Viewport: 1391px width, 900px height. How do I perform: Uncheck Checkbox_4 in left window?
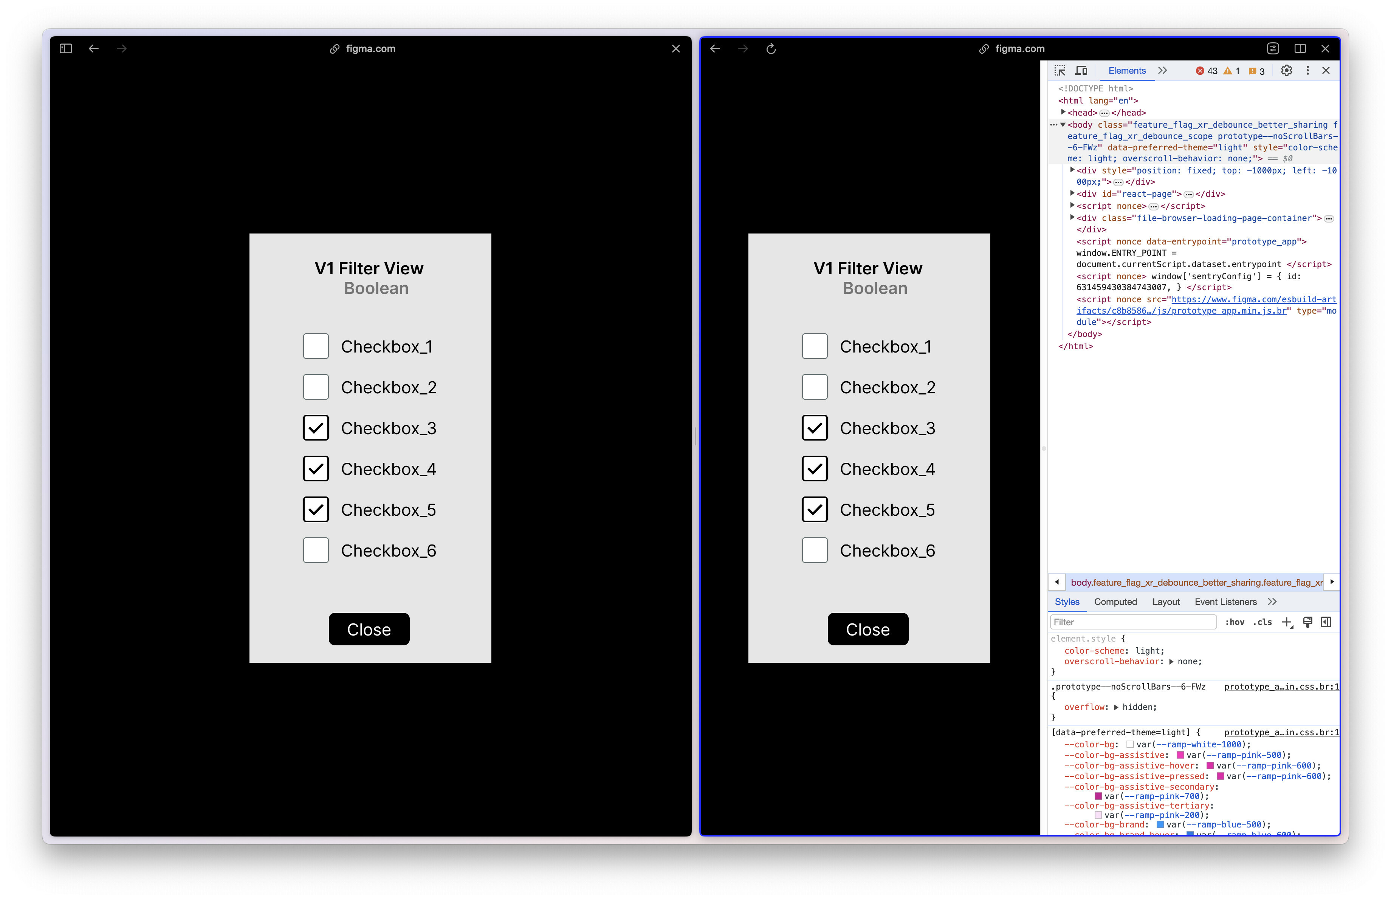(316, 469)
